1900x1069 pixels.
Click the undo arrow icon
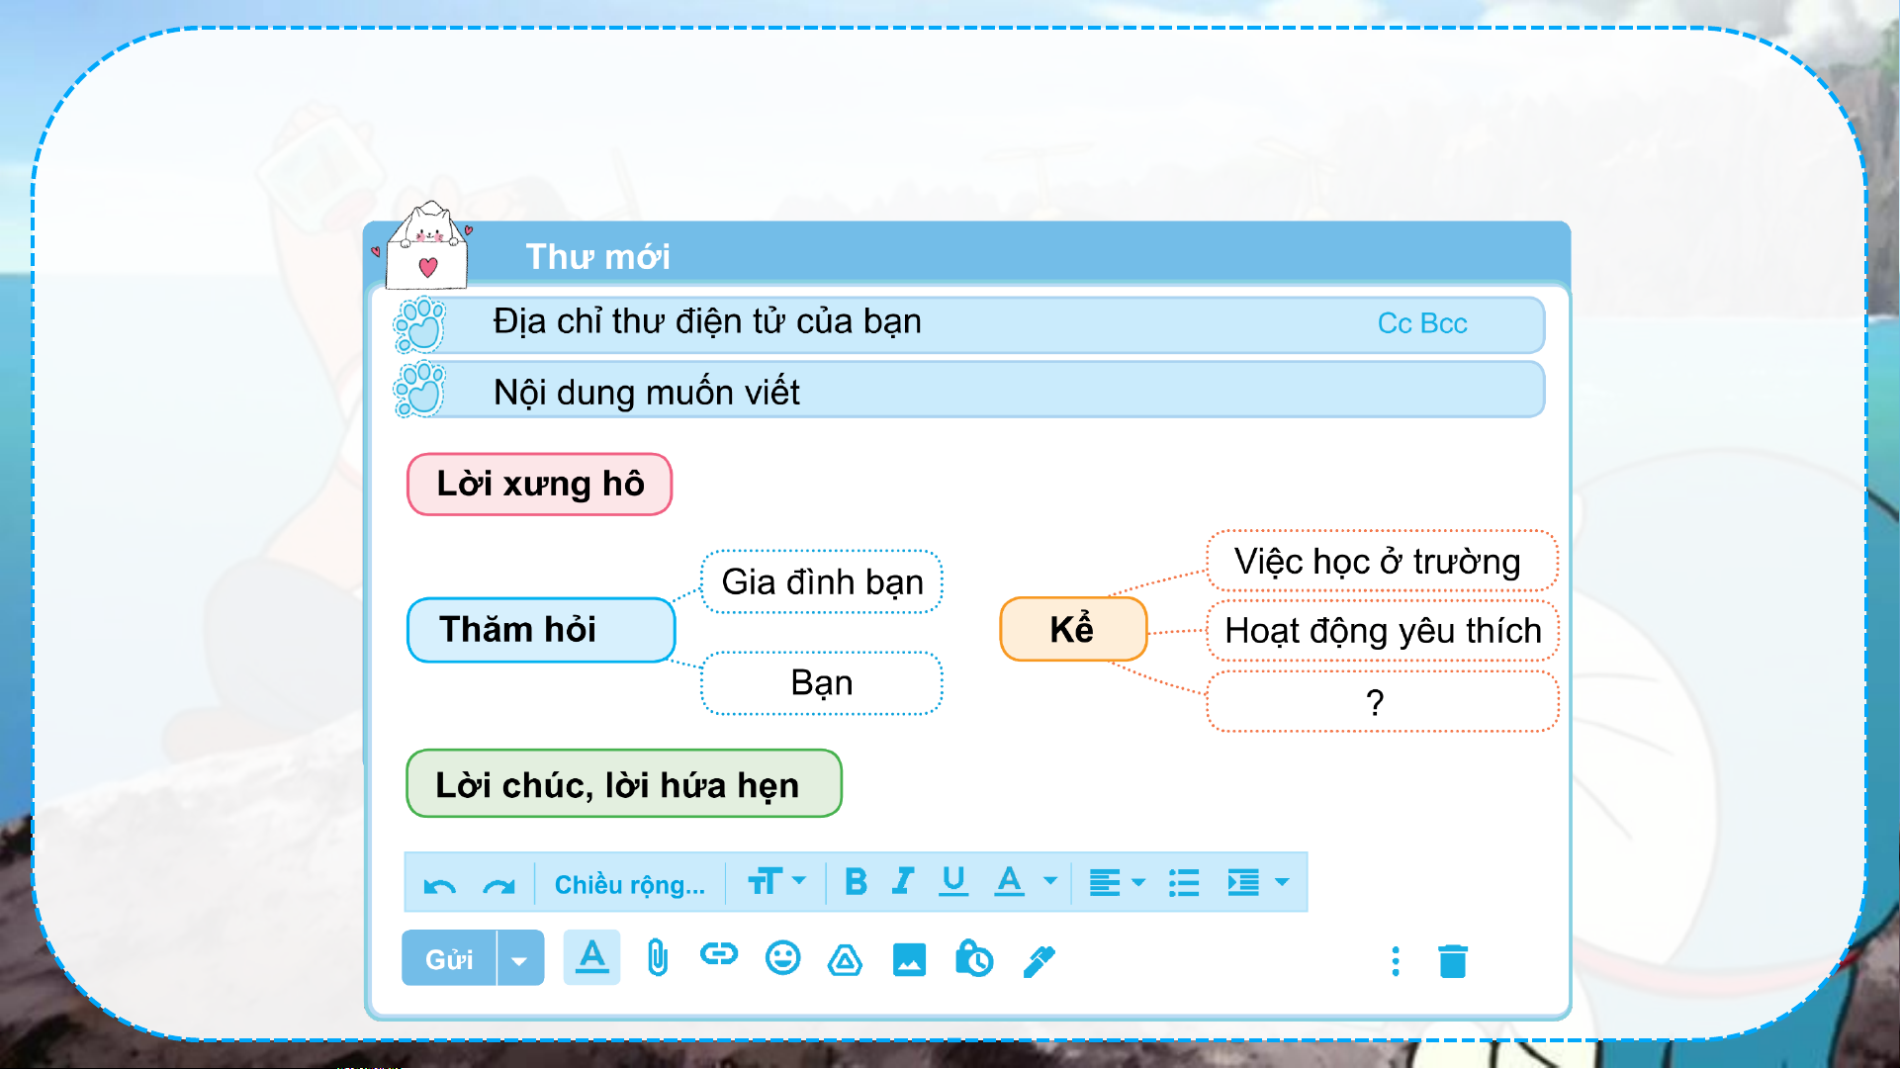(x=439, y=885)
